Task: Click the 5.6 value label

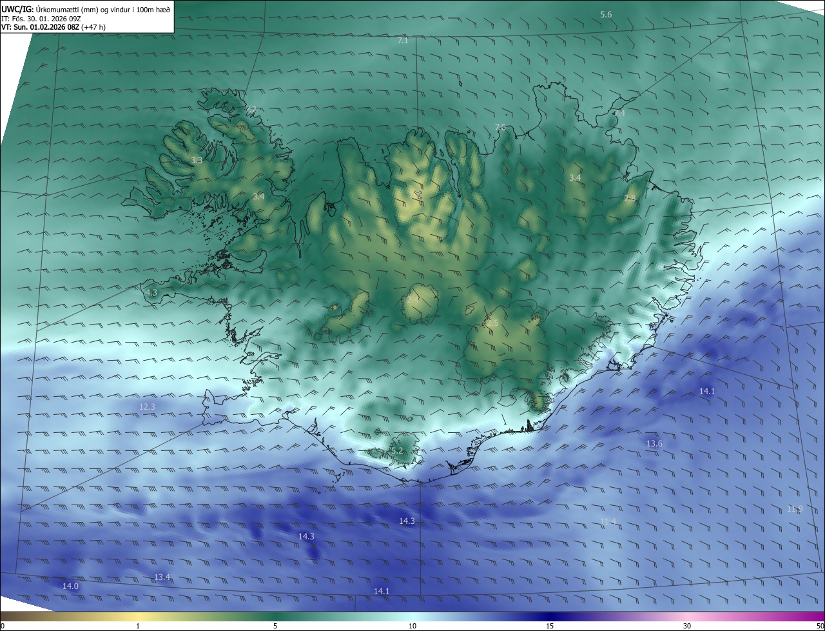Action: pyautogui.click(x=606, y=14)
